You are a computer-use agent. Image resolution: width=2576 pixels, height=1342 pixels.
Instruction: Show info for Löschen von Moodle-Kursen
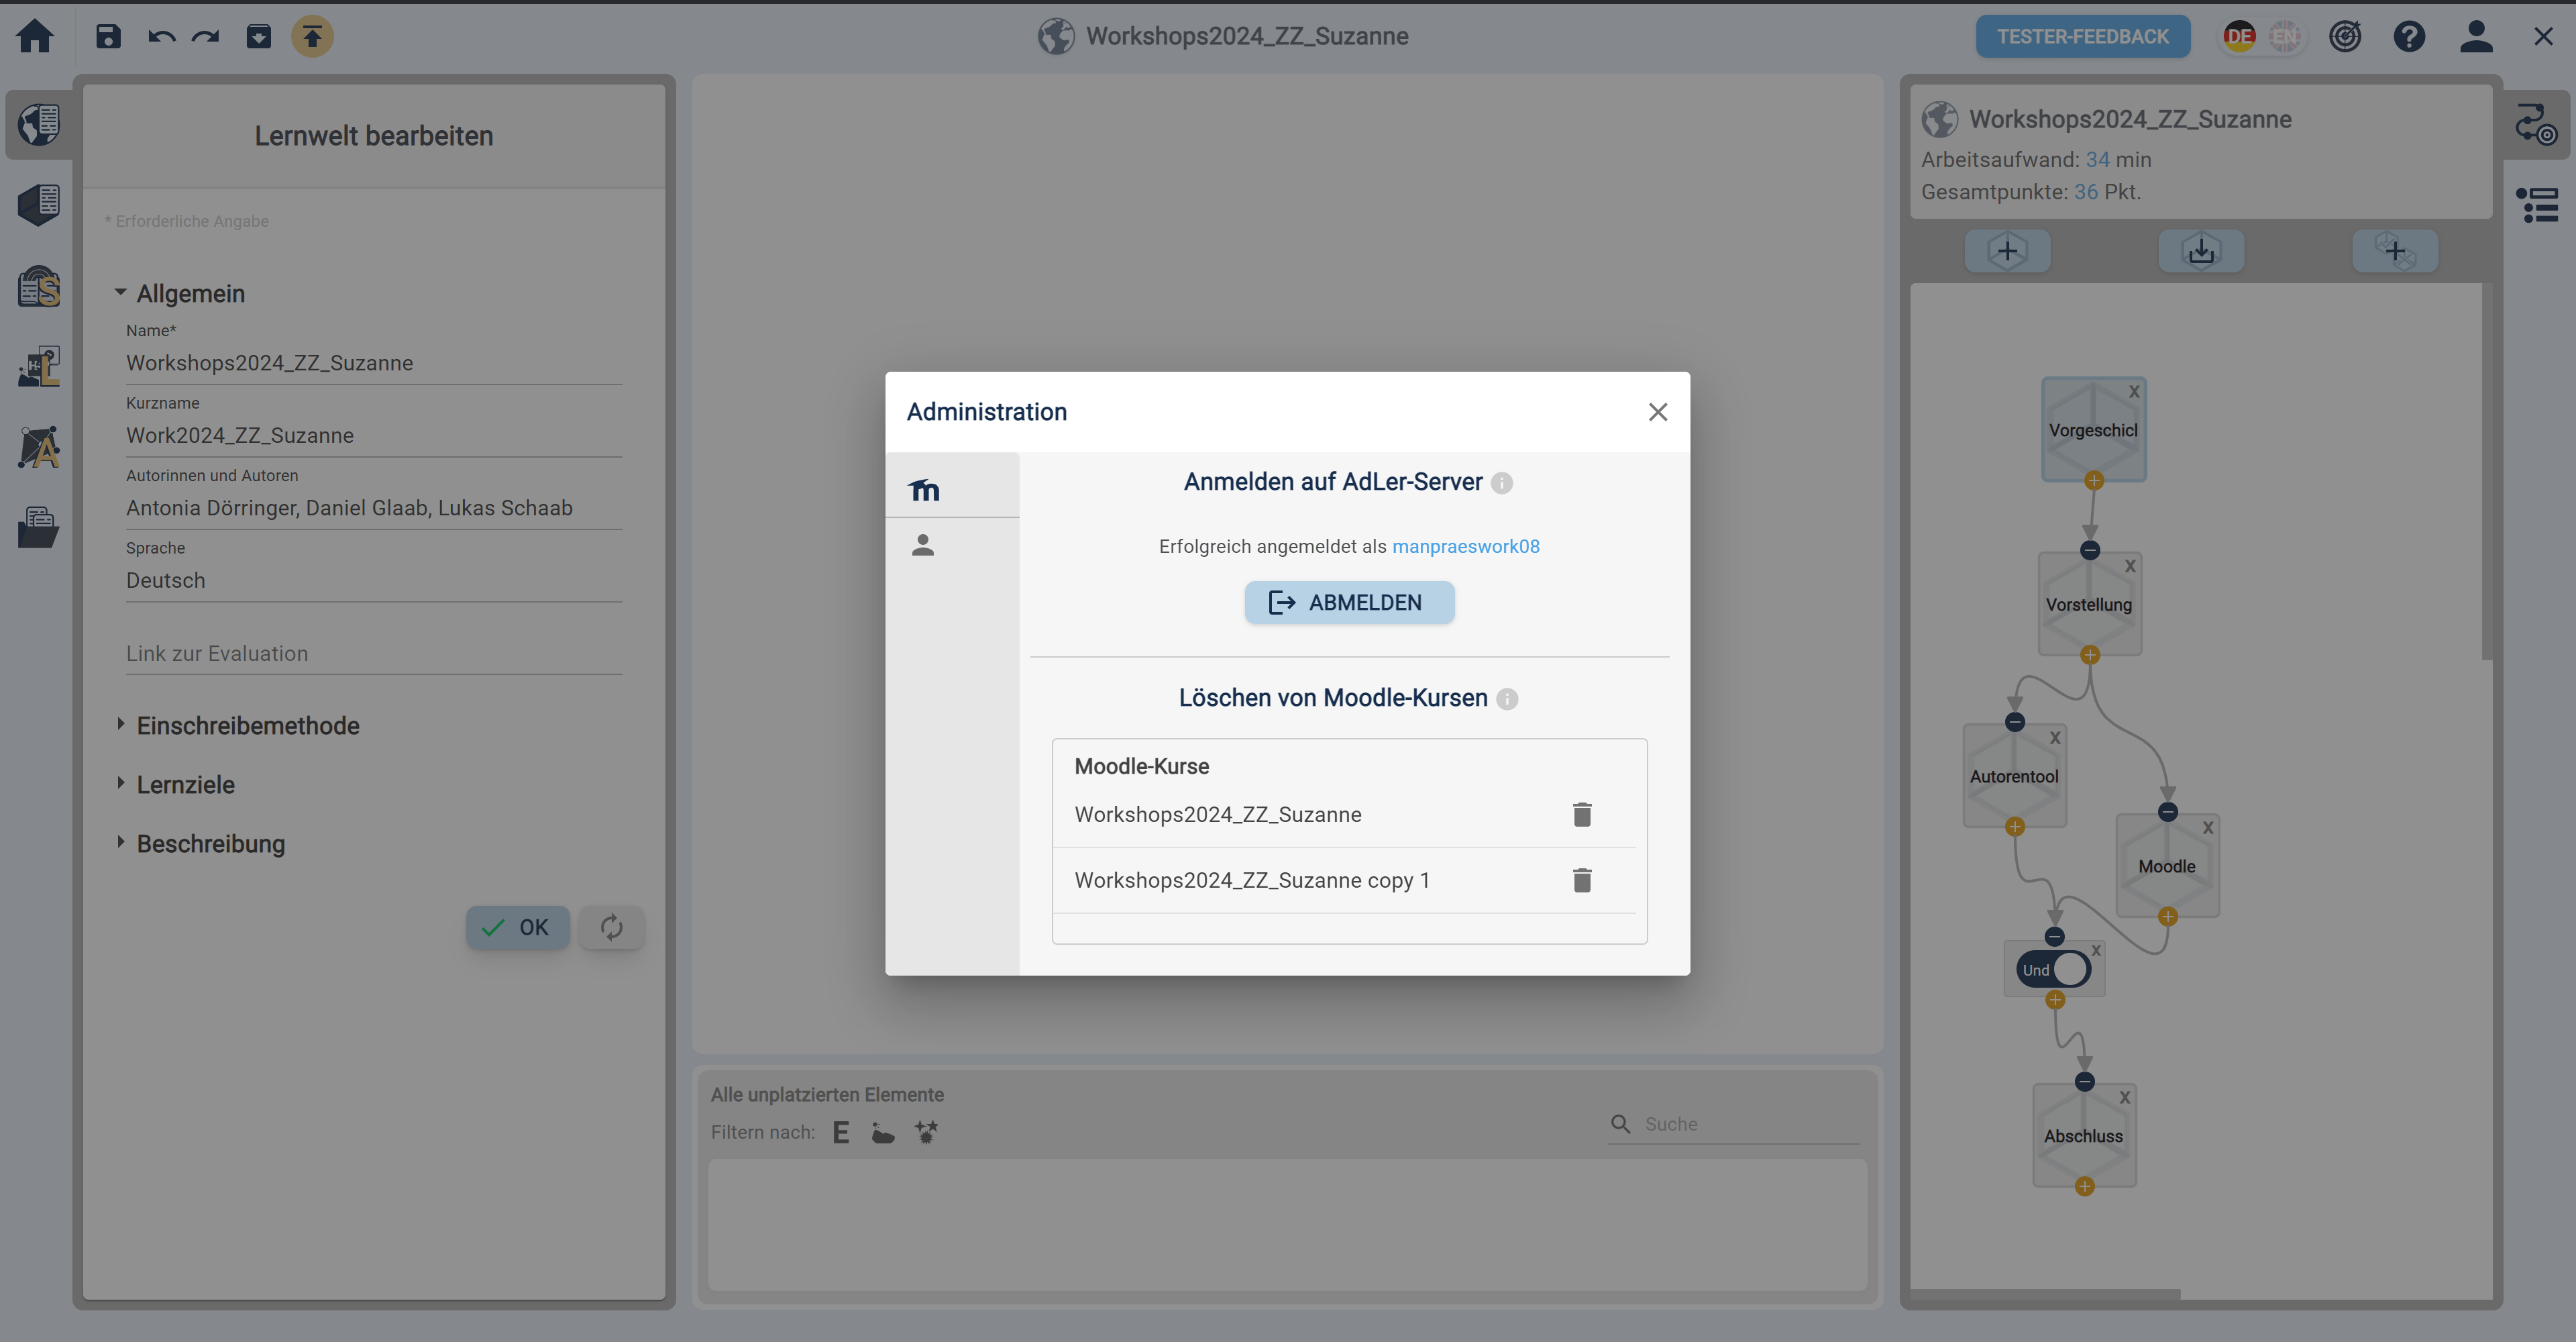coord(1506,699)
